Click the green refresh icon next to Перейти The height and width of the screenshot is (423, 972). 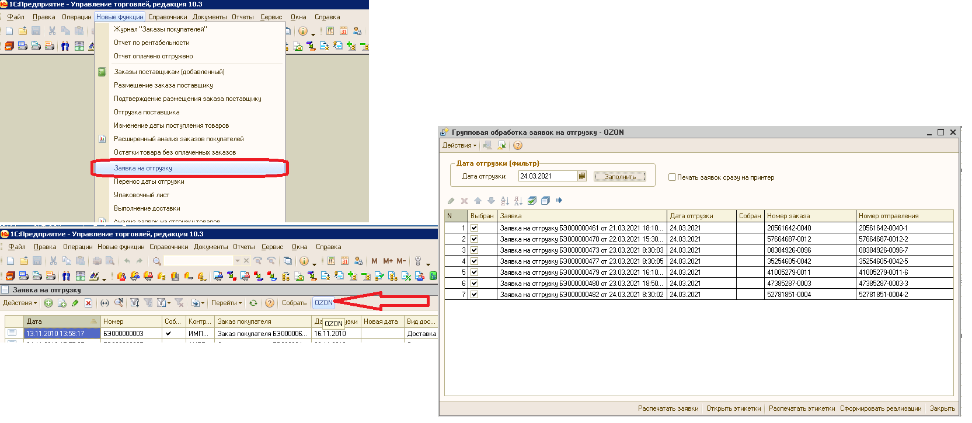(x=253, y=303)
